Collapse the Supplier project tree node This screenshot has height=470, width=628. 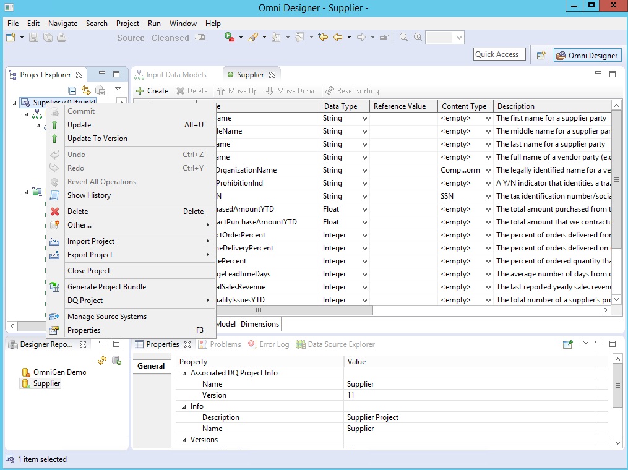14,103
